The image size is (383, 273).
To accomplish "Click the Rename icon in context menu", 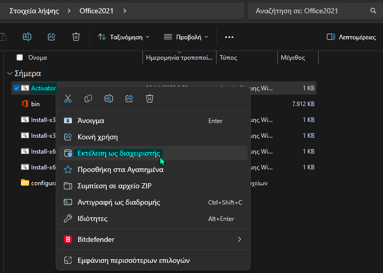I will [109, 98].
